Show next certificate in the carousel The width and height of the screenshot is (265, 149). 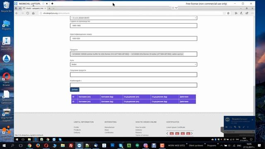192,133
